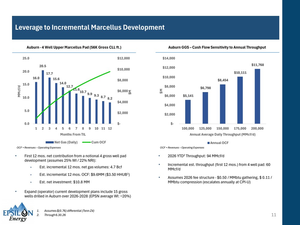Click the 'Est. net investment: $10.8 MM' line
300x225 pixels.
65,182
